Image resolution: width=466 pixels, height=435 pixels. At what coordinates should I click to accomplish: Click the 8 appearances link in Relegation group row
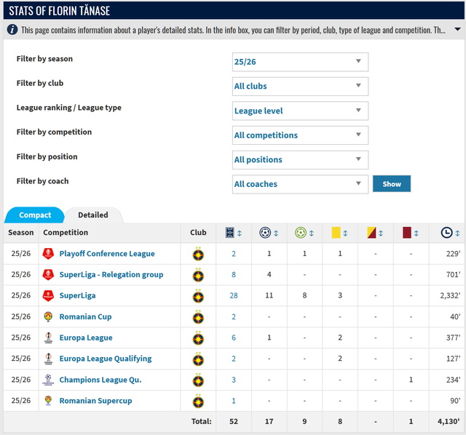(x=234, y=275)
